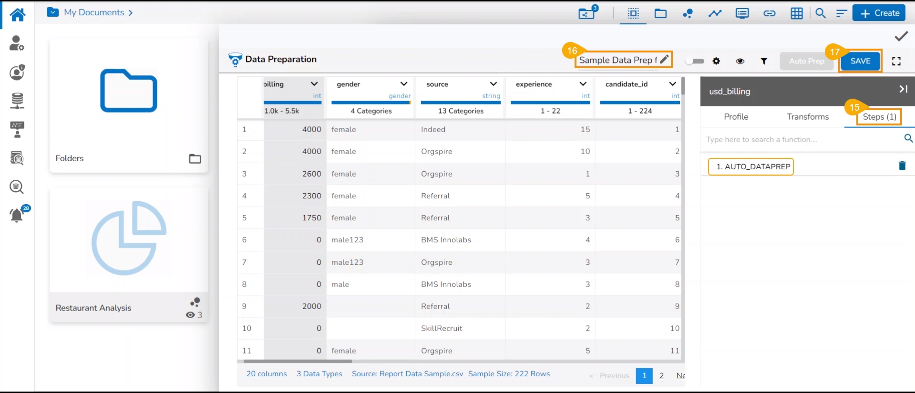Click the search magnifier in top toolbar
Image resolution: width=915 pixels, height=393 pixels.
point(820,13)
